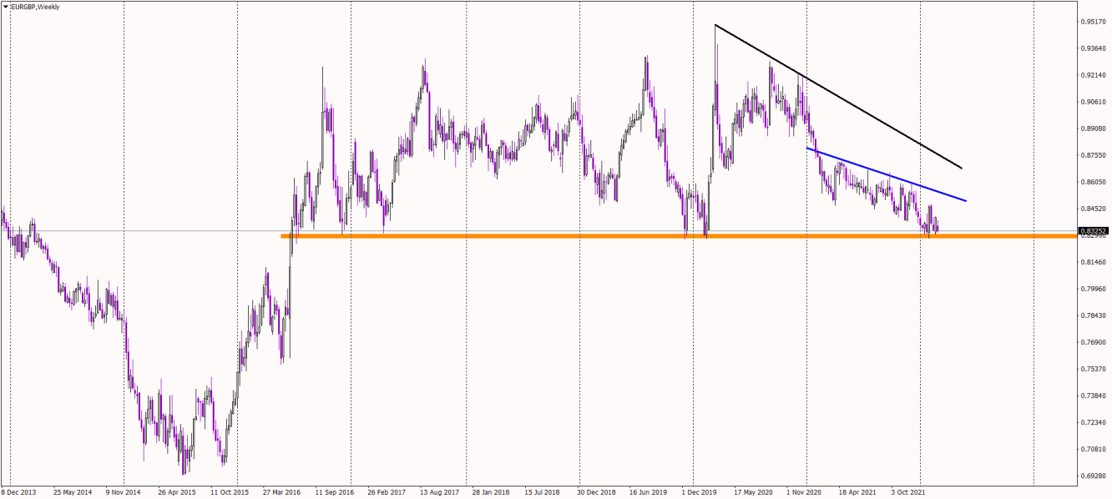Click the 8 Dec 2013 date label
The height and width of the screenshot is (499, 1112).
19,492
